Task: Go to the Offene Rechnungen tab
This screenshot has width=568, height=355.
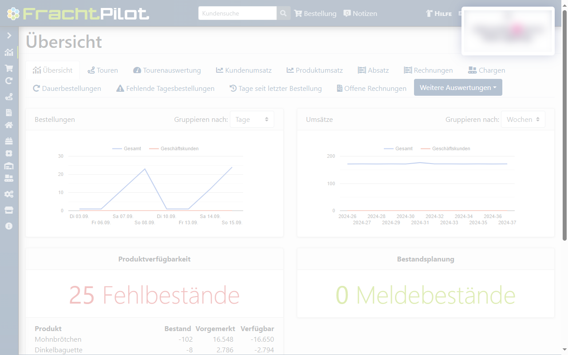Action: (x=371, y=88)
